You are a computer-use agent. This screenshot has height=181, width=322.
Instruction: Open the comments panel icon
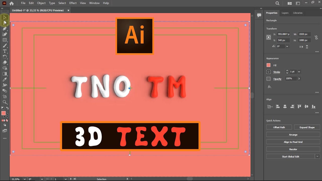(259, 15)
